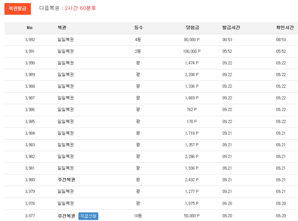Select the row number 3,979
The image size is (298, 221).
[30, 192]
